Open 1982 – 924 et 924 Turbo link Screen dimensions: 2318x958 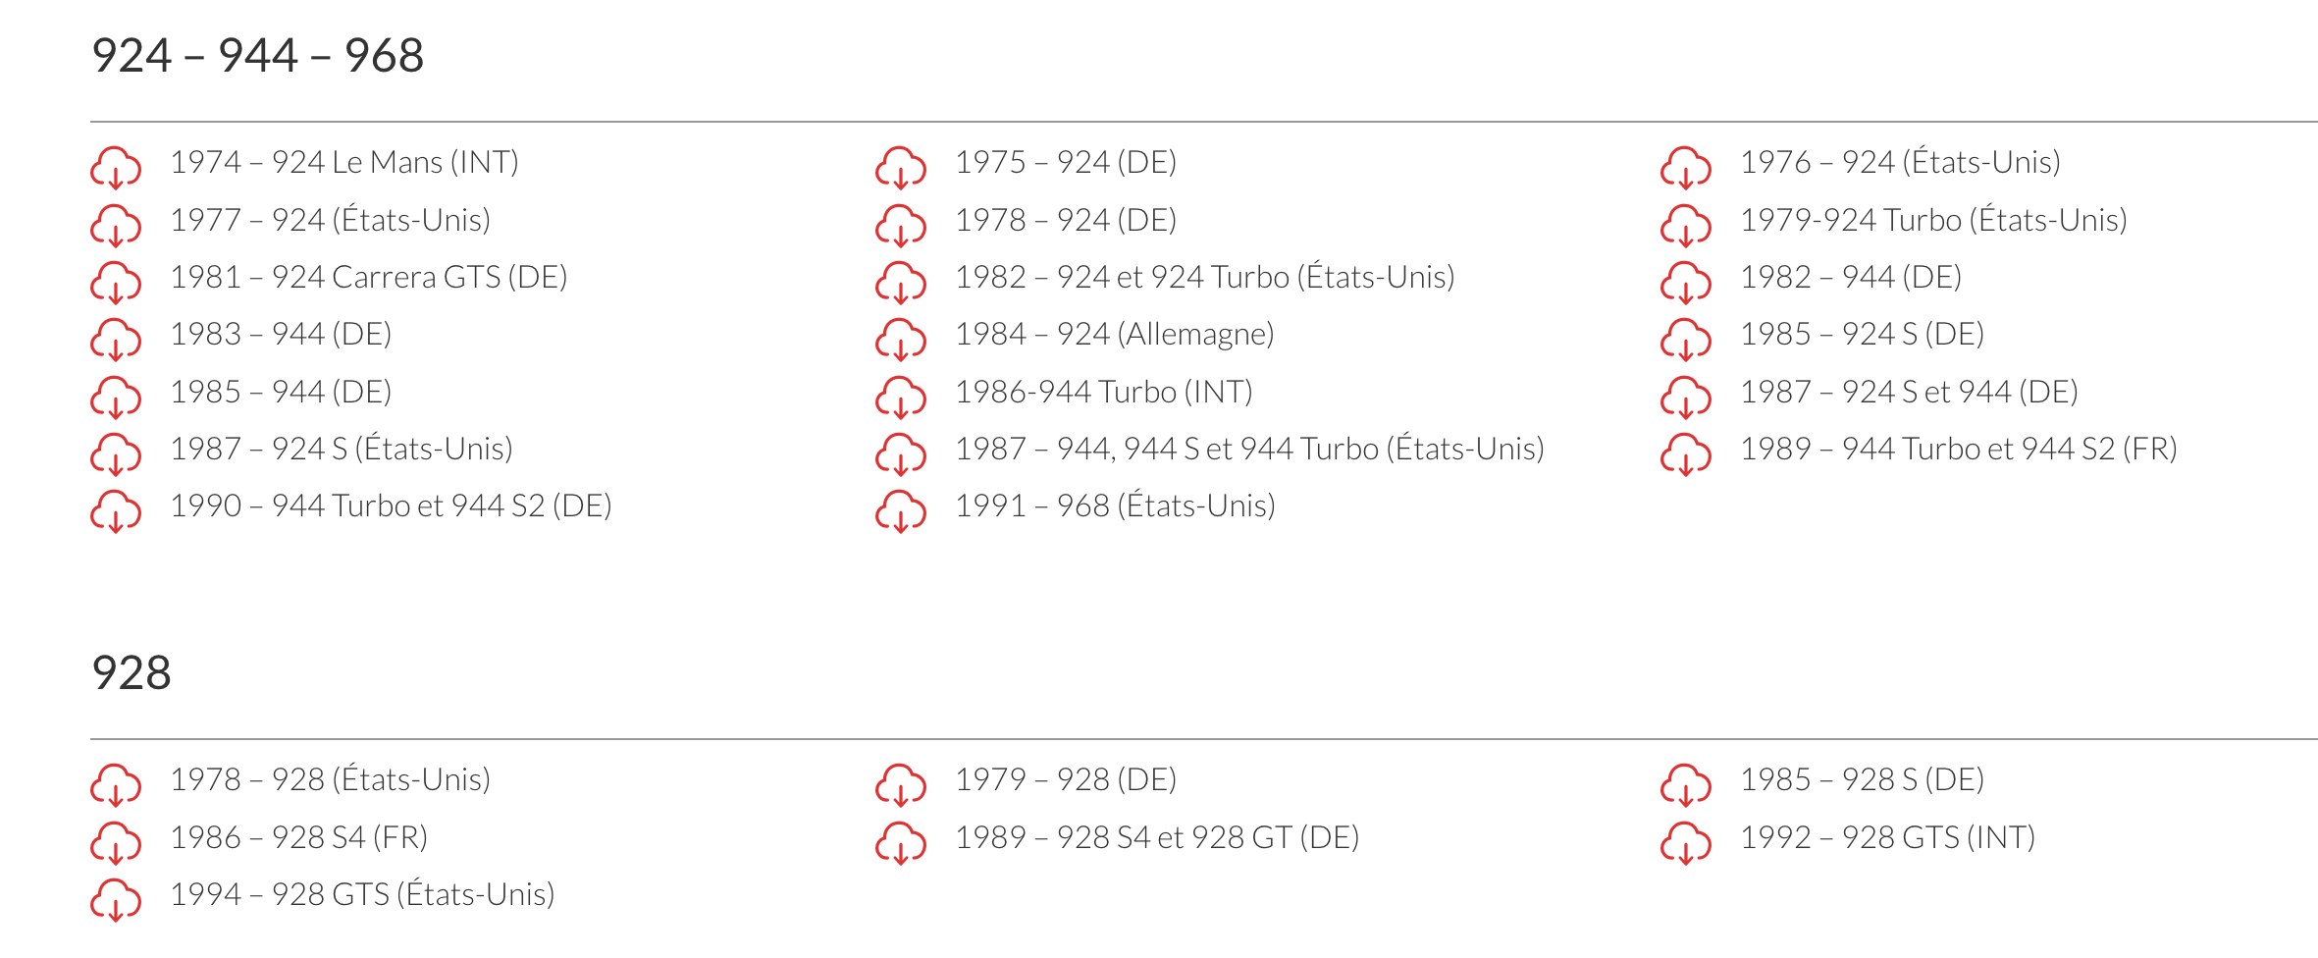point(1205,277)
